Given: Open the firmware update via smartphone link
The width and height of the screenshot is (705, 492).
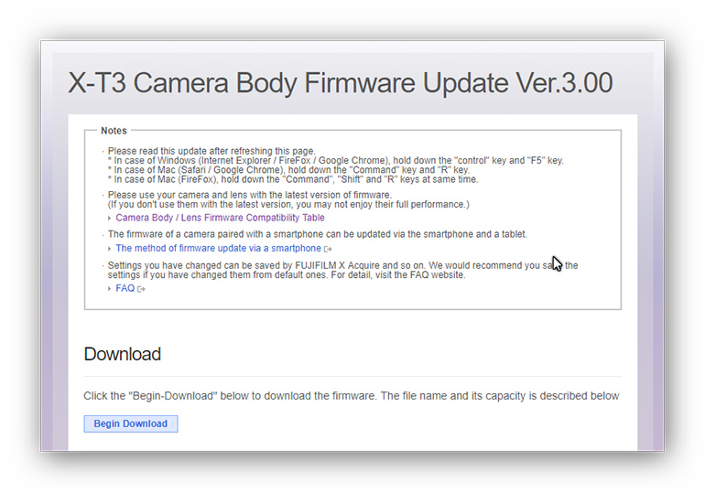Looking at the screenshot, I should 218,248.
